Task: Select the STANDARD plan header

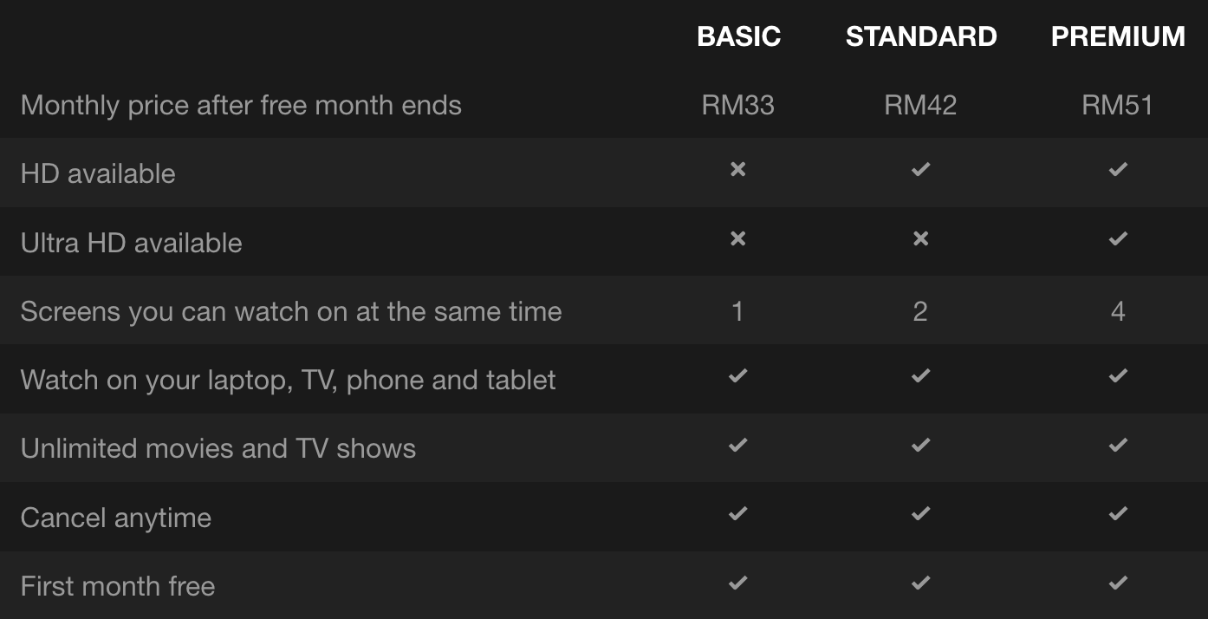Action: click(920, 36)
